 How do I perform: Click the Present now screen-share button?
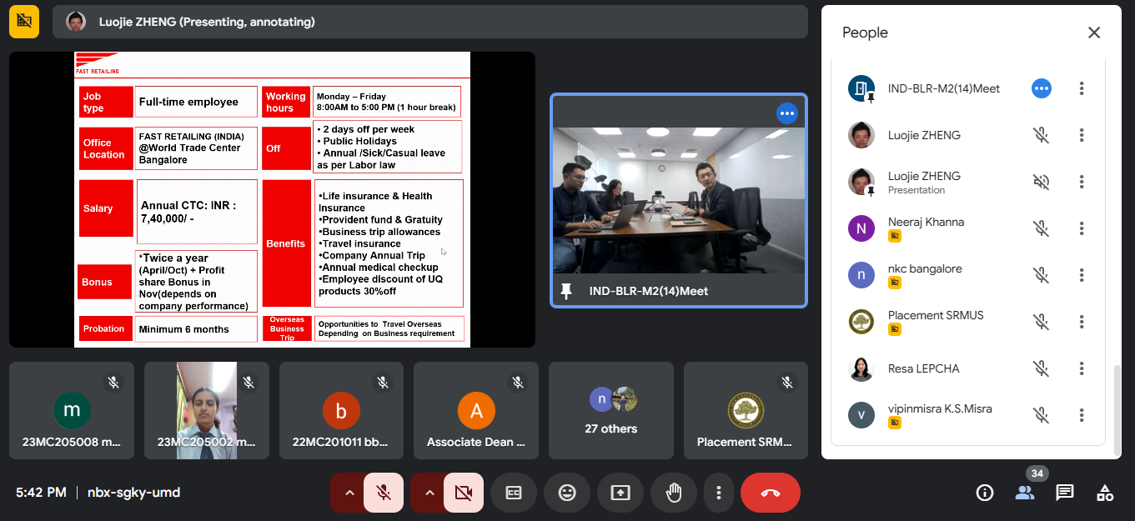pos(620,493)
